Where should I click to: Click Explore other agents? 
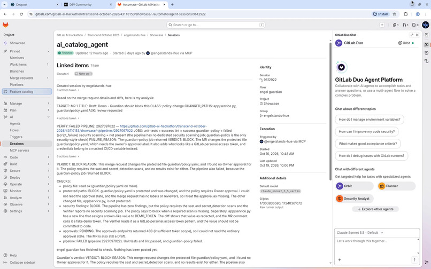coord(375,209)
